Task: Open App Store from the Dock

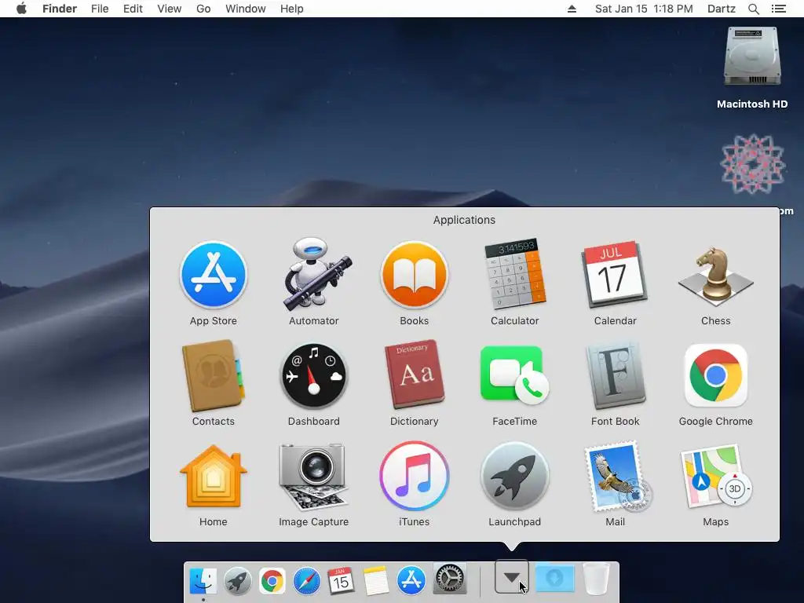Action: click(411, 582)
